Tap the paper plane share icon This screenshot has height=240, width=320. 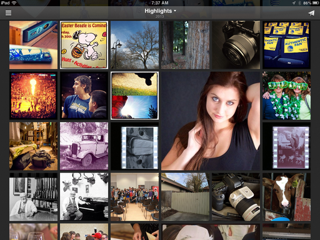pos(311,13)
